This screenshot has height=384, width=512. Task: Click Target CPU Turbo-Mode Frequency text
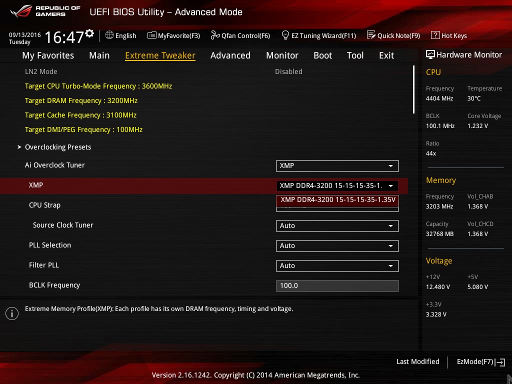tap(98, 86)
